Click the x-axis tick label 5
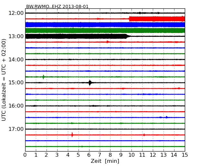 (x=79, y=155)
